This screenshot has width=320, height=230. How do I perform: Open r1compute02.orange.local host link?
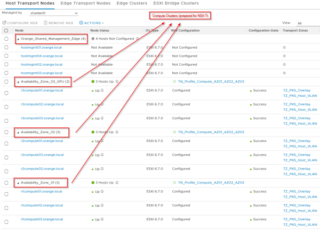click(x=42, y=205)
